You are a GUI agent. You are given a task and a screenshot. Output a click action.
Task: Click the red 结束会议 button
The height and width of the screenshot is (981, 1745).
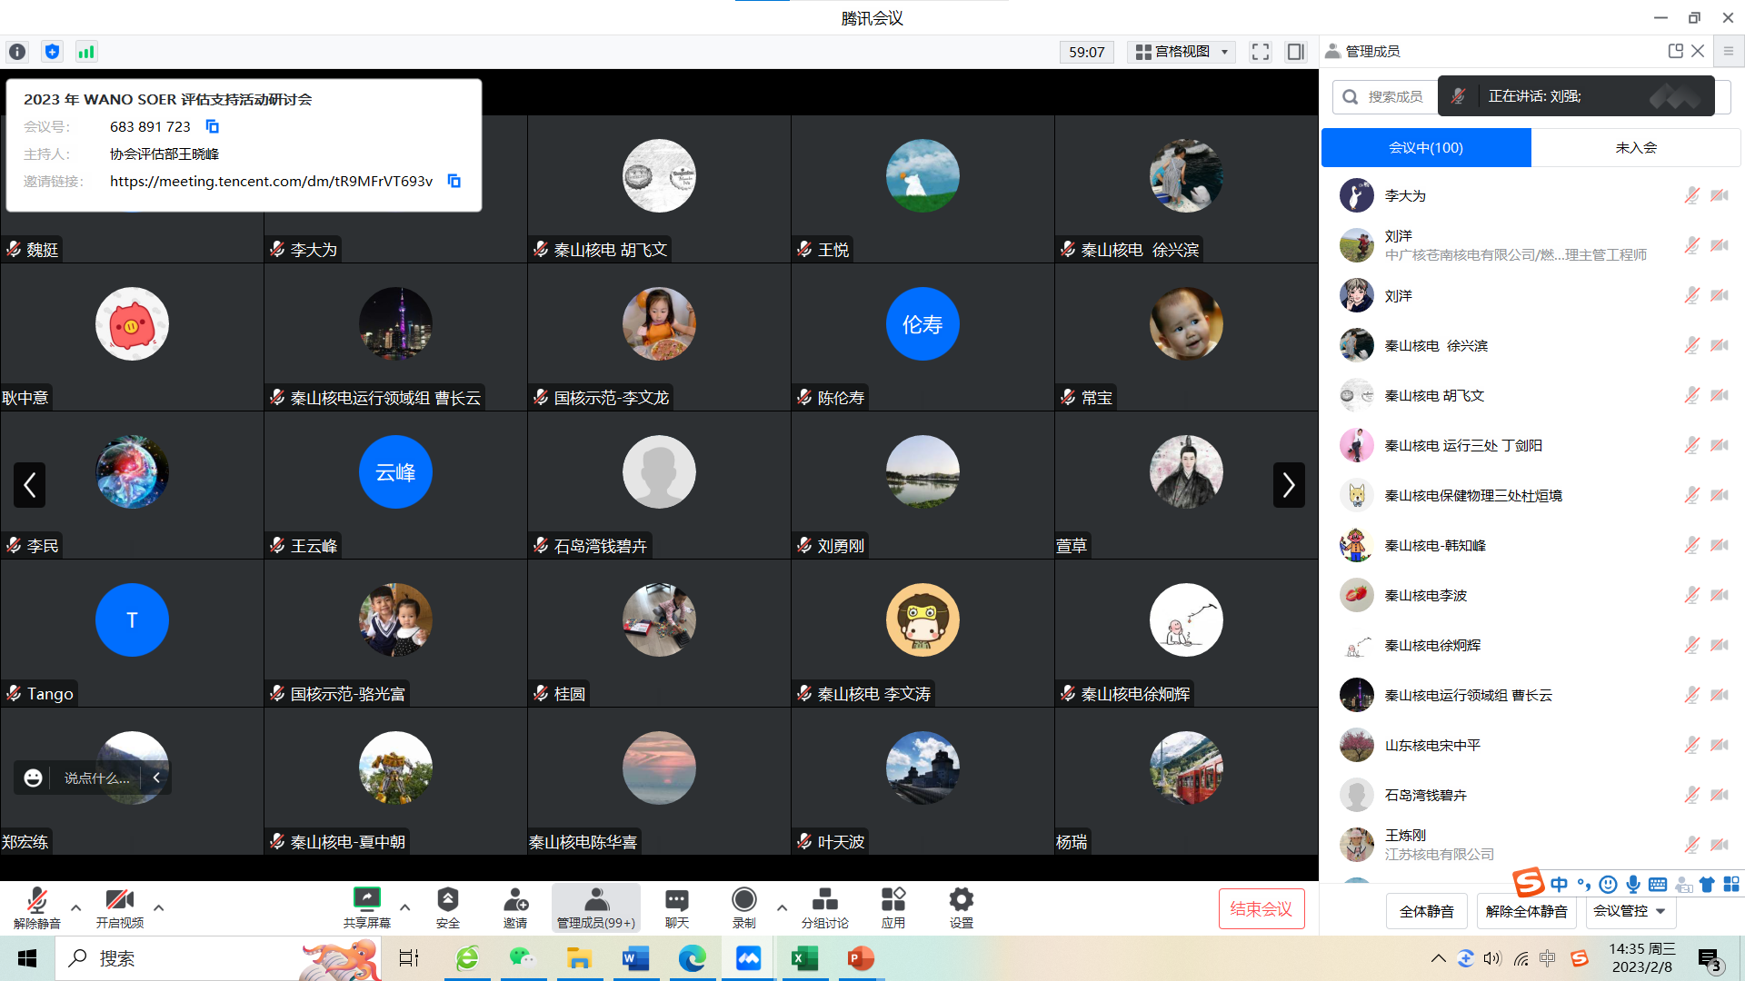pyautogui.click(x=1261, y=909)
